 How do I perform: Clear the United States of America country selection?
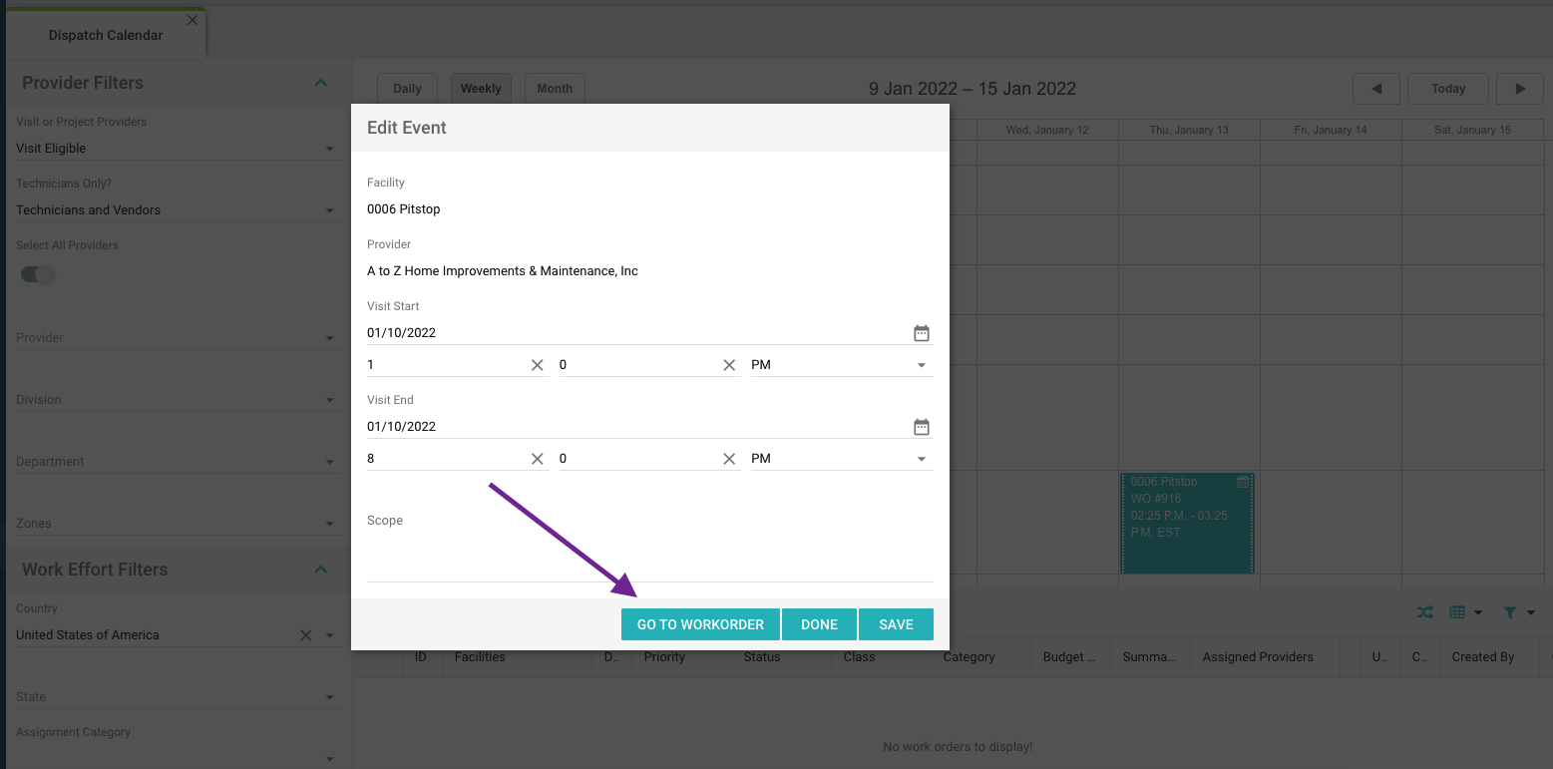pos(306,635)
